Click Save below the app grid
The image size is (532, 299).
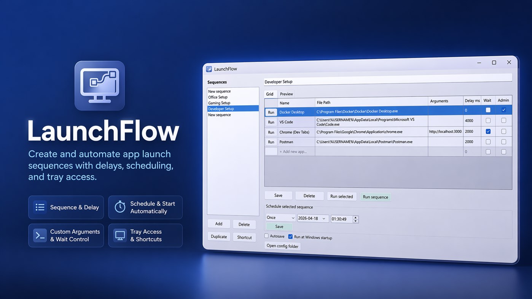pos(278,195)
